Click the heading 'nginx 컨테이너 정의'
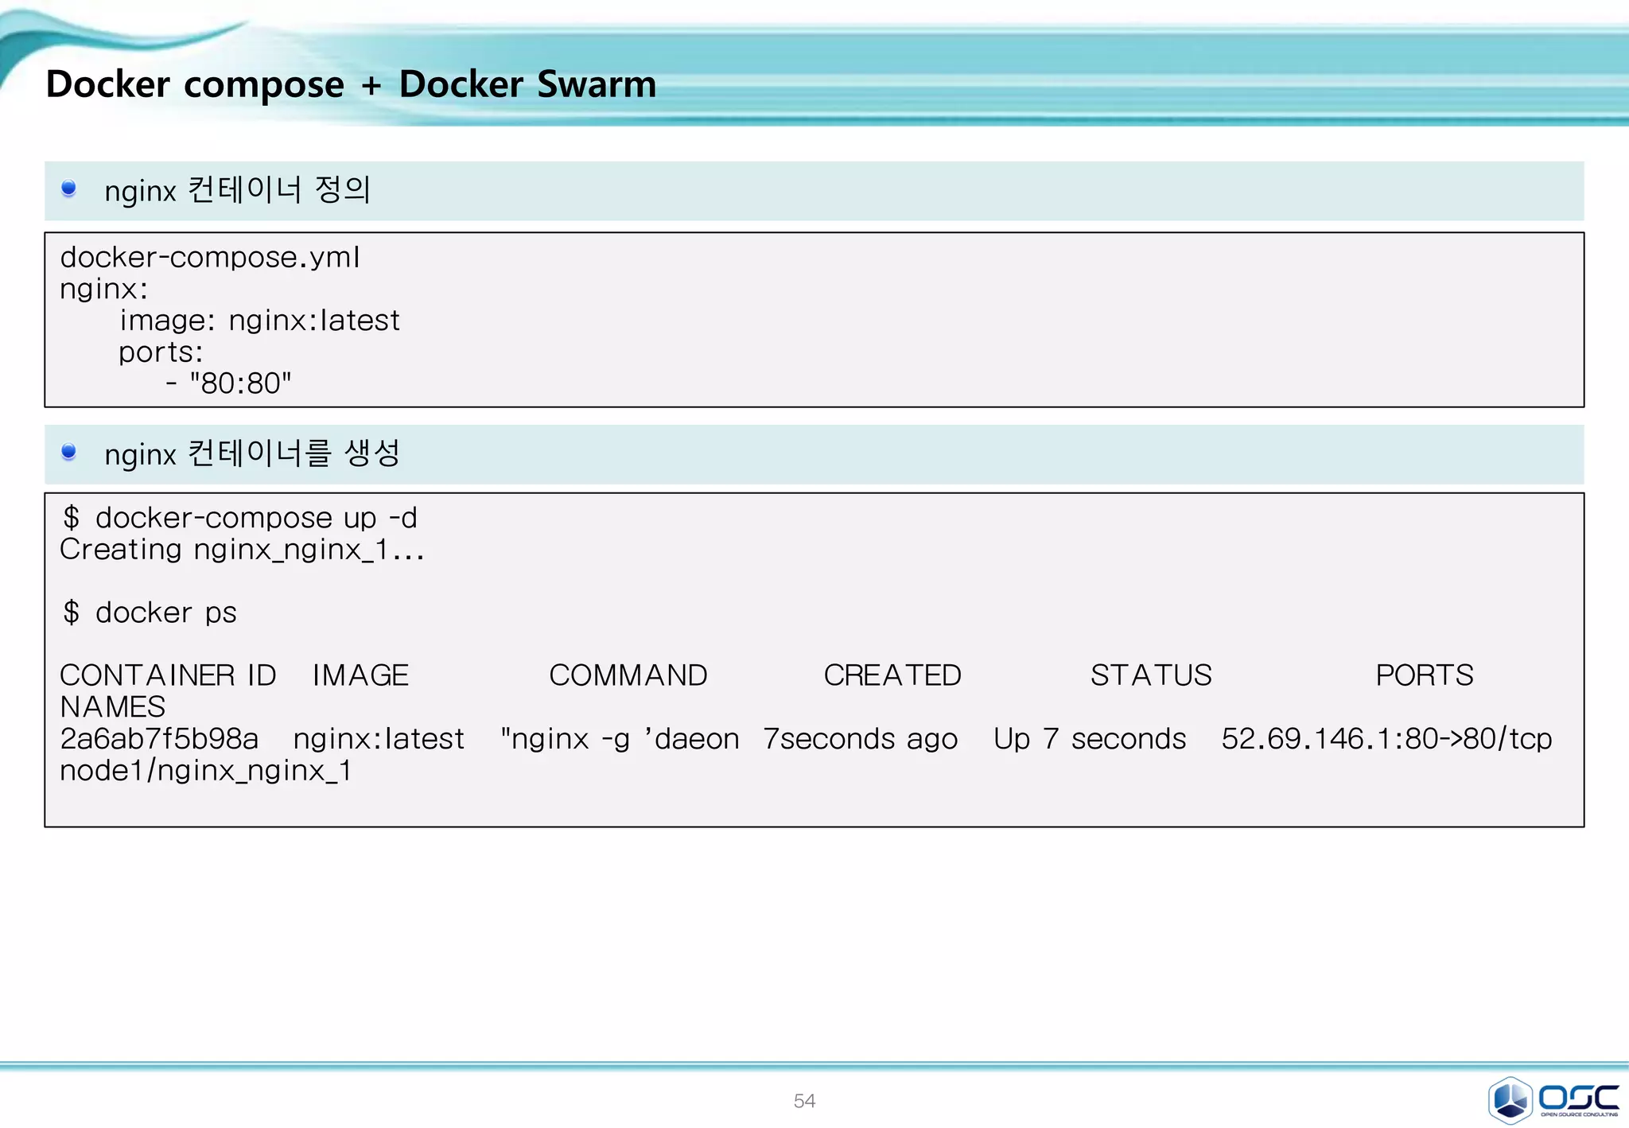The width and height of the screenshot is (1629, 1128). click(237, 190)
